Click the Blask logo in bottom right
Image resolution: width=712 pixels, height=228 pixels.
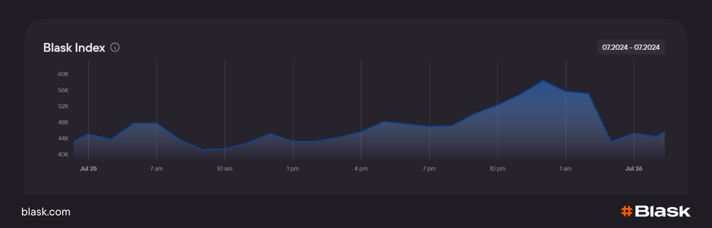[x=655, y=211]
